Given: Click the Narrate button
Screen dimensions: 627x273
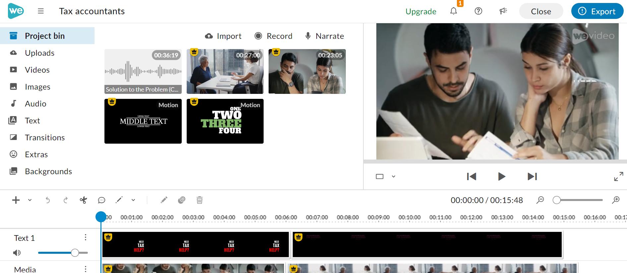Looking at the screenshot, I should point(324,36).
